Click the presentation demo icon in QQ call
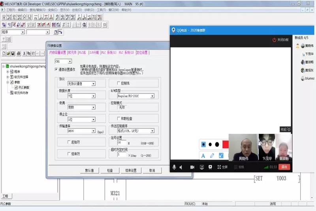Screen dimensions: 316x211 [210, 167]
